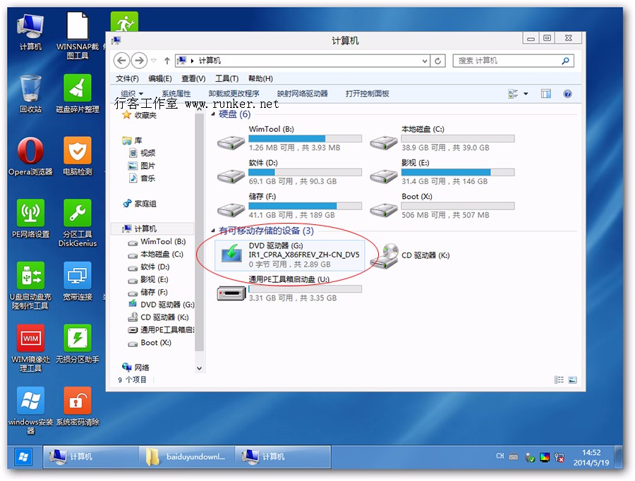The width and height of the screenshot is (635, 481).
Task: Click the Map Network Drive button
Action: [x=302, y=94]
